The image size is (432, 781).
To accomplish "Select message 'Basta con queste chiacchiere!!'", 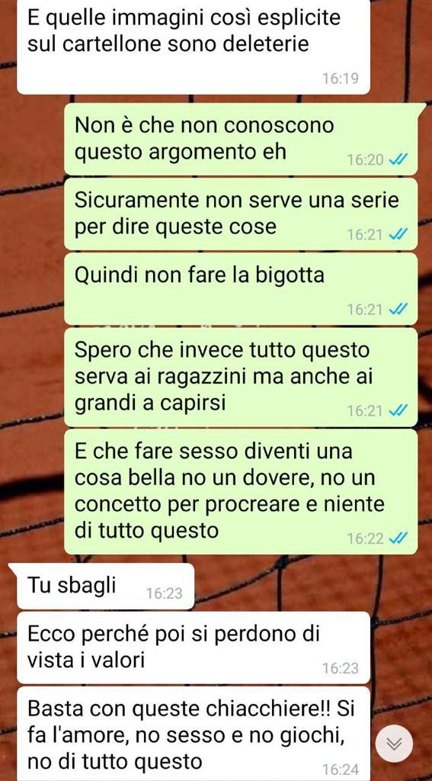I will (194, 734).
